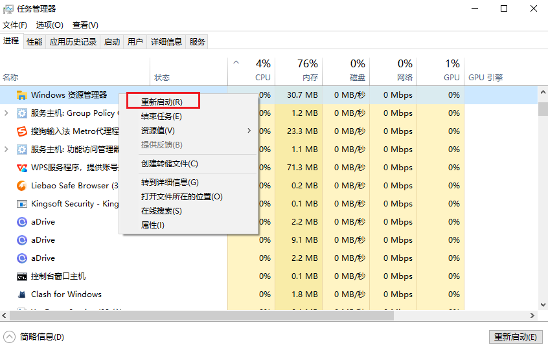Collapse to 简略信息 with arrow icon

click(x=10, y=337)
